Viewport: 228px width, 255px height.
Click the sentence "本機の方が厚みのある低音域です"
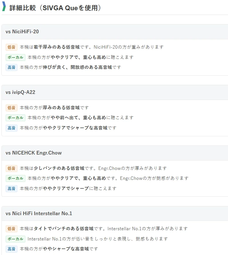coord(54,108)
